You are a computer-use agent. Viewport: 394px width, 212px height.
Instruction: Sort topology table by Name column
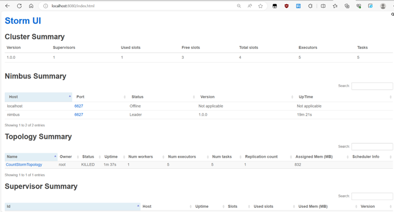[31, 157]
